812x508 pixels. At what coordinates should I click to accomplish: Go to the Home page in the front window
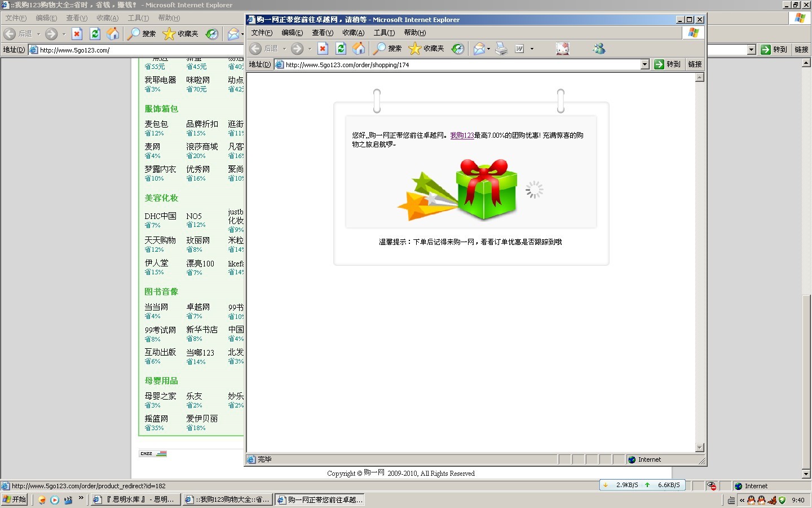pos(359,49)
